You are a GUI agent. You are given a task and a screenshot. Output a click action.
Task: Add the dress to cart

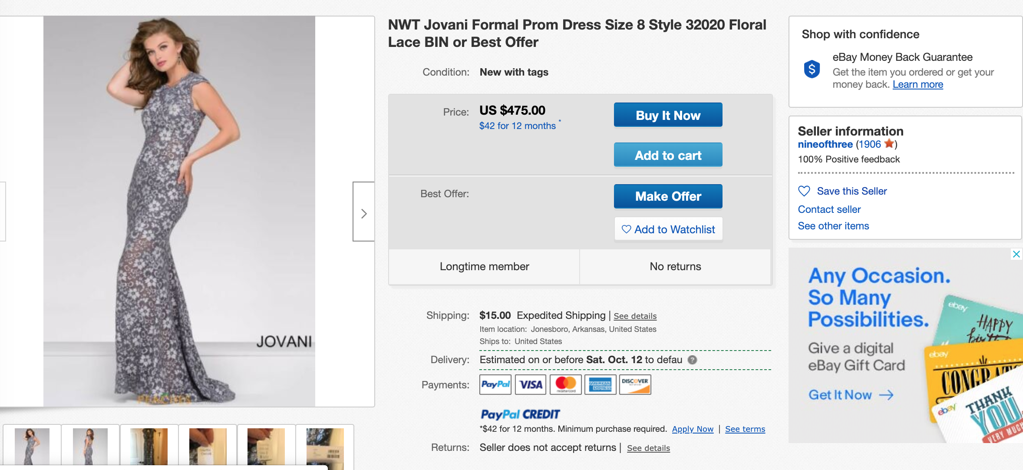point(668,155)
